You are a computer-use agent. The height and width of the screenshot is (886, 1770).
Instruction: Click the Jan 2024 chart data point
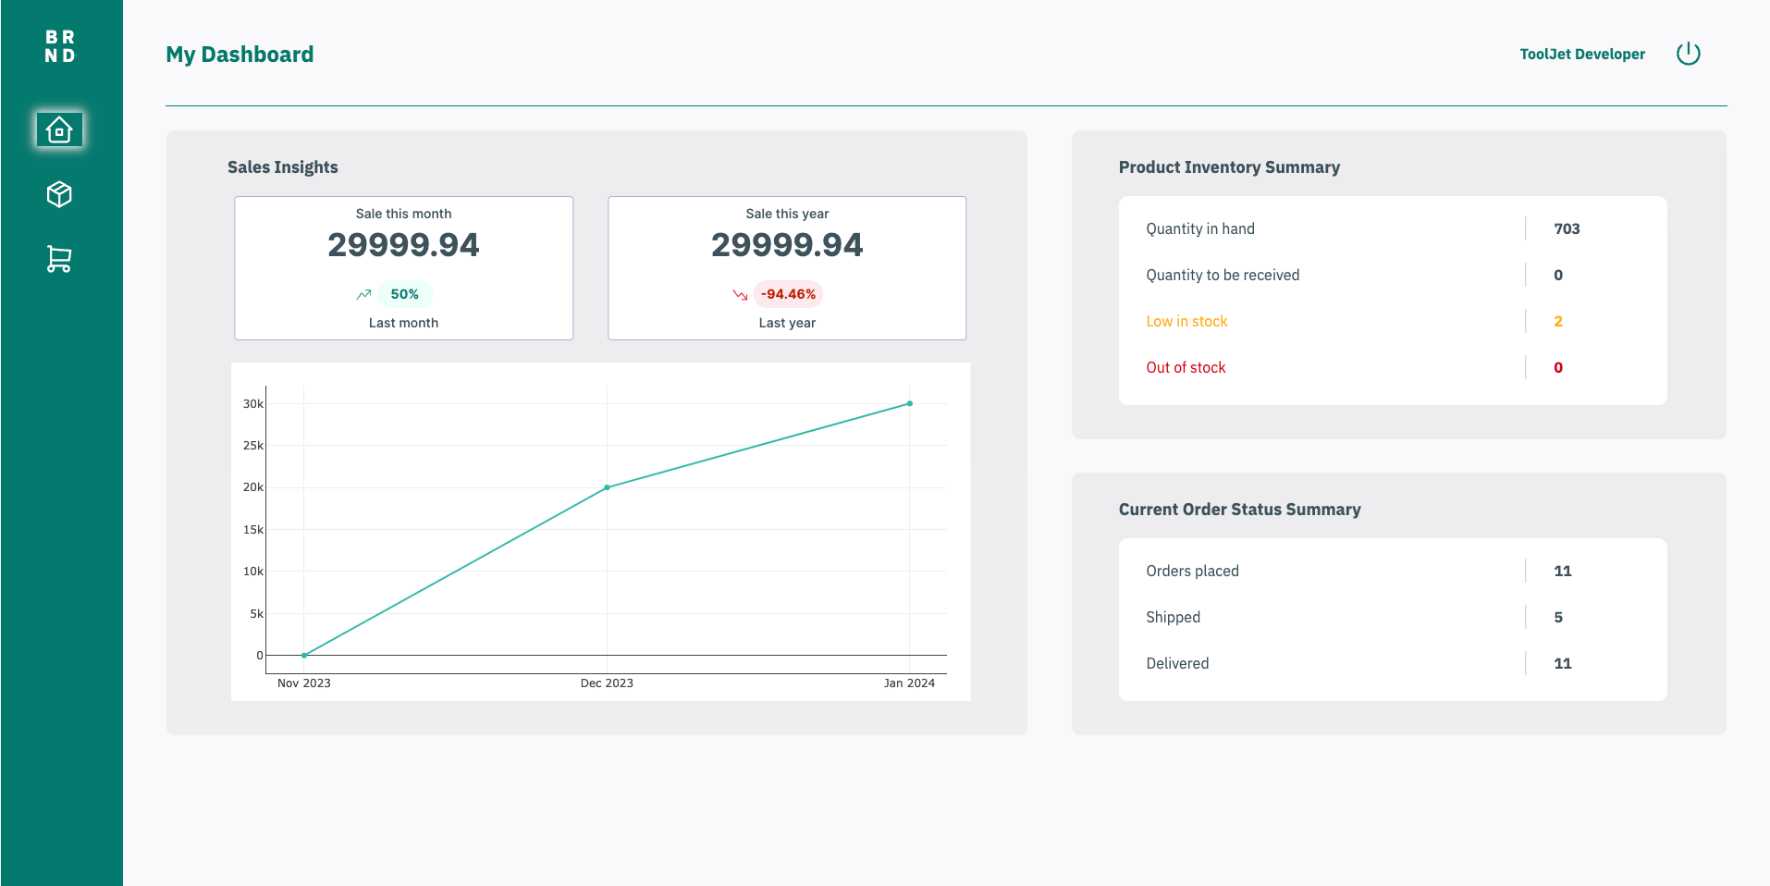pyautogui.click(x=910, y=403)
